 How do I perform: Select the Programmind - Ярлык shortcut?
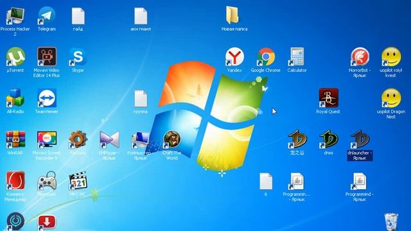[360, 181]
